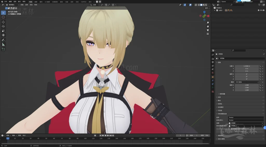Select the Select Box tool

click(3, 13)
